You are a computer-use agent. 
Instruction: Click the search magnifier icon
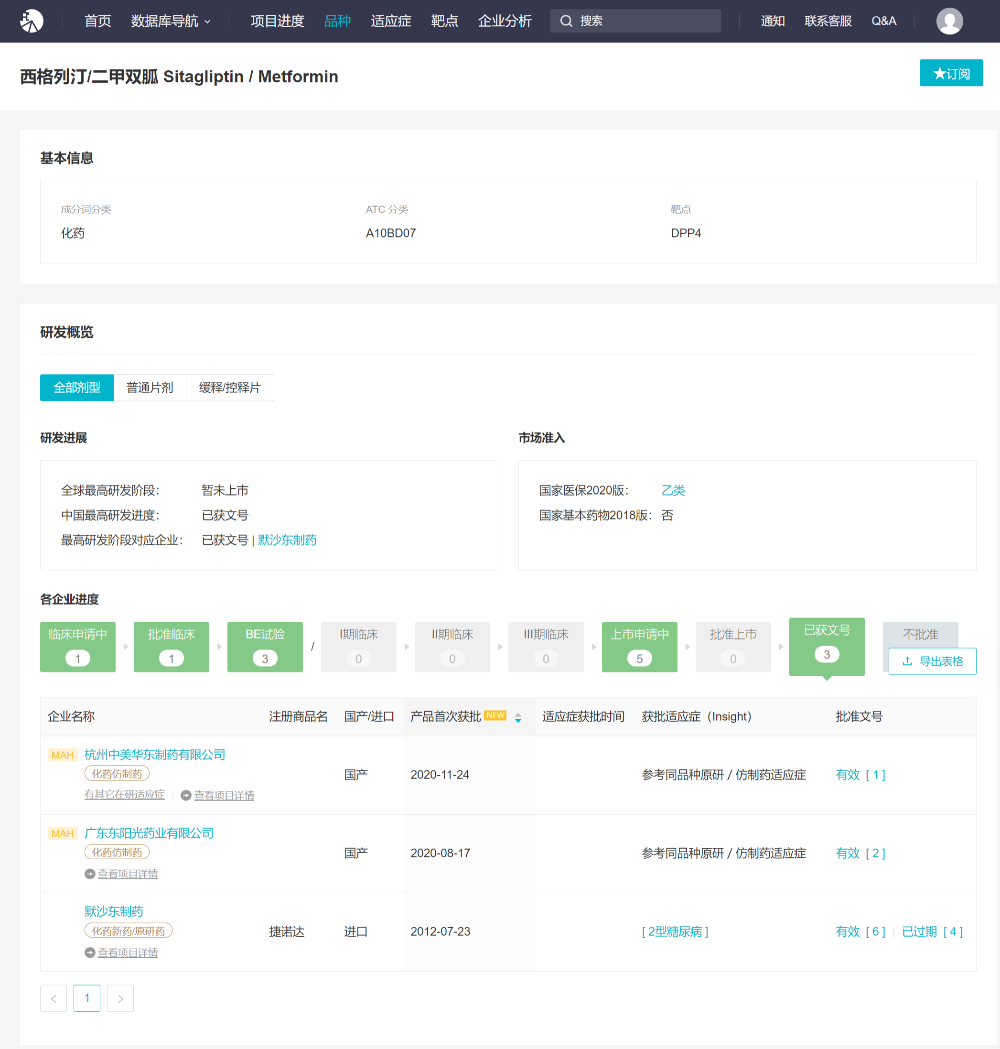566,21
